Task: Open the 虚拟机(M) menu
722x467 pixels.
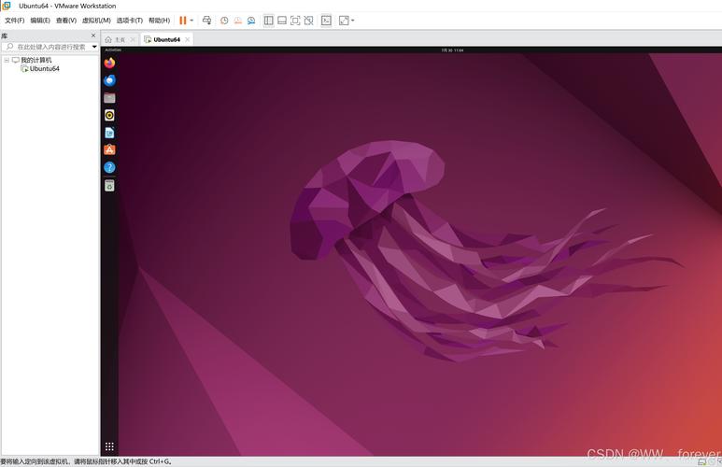Action: point(96,20)
